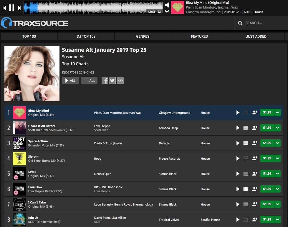Follow the artist of Heard It All Before
The width and height of the screenshot is (288, 227).
pyautogui.click(x=254, y=128)
